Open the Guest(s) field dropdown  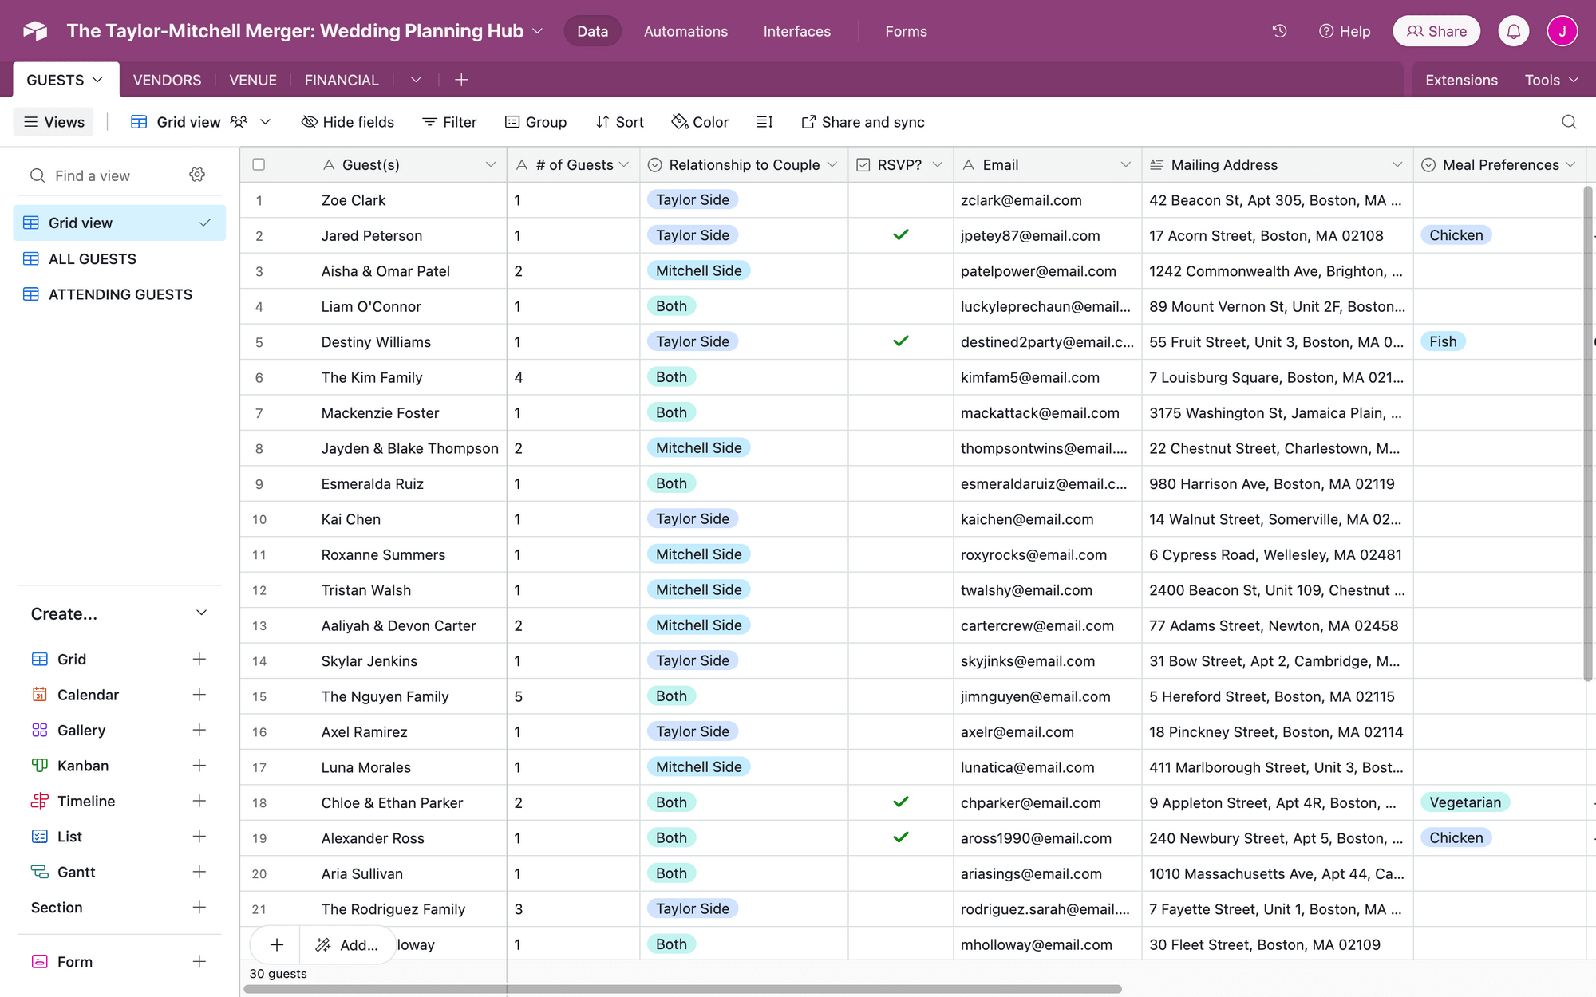coord(490,164)
